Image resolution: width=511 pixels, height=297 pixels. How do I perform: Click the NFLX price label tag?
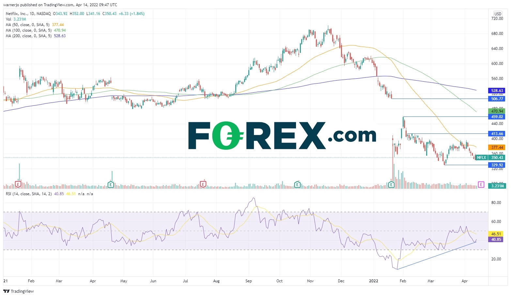[x=481, y=158]
